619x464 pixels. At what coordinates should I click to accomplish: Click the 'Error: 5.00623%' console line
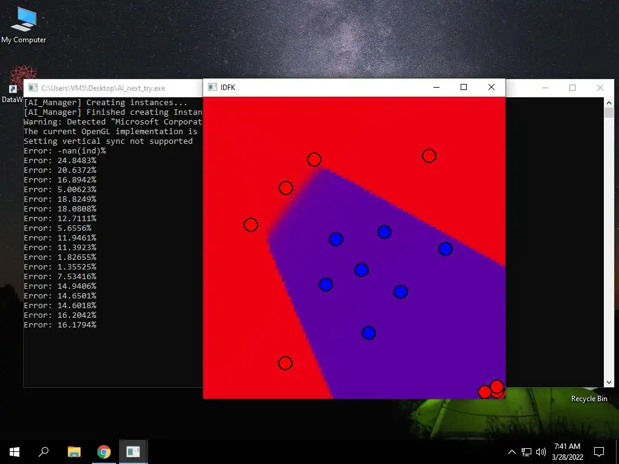(x=60, y=189)
